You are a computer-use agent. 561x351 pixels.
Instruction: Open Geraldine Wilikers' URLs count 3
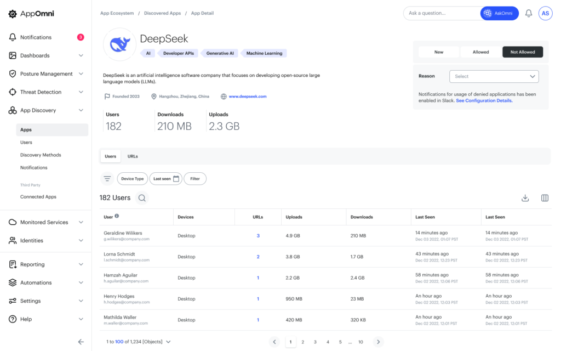[x=258, y=236]
